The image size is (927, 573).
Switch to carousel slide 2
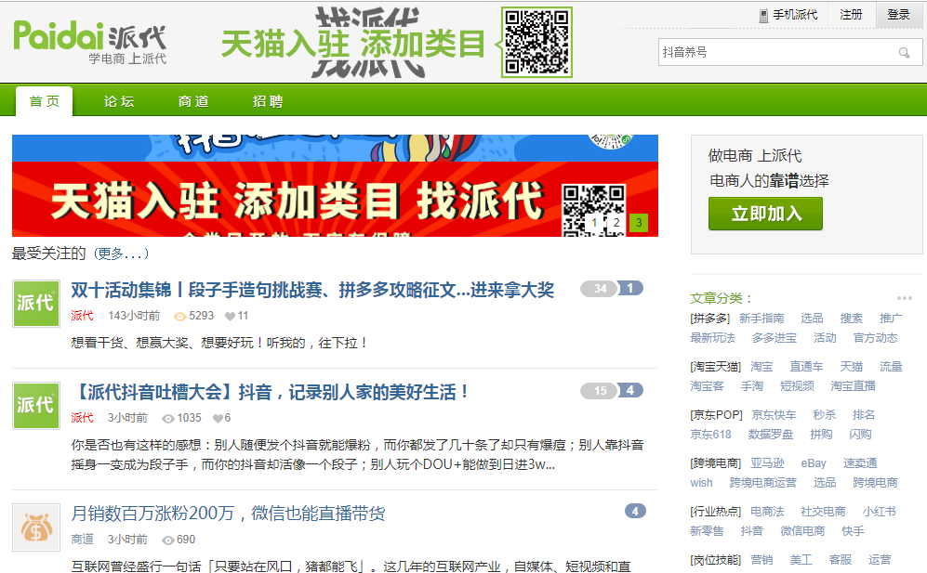(616, 223)
